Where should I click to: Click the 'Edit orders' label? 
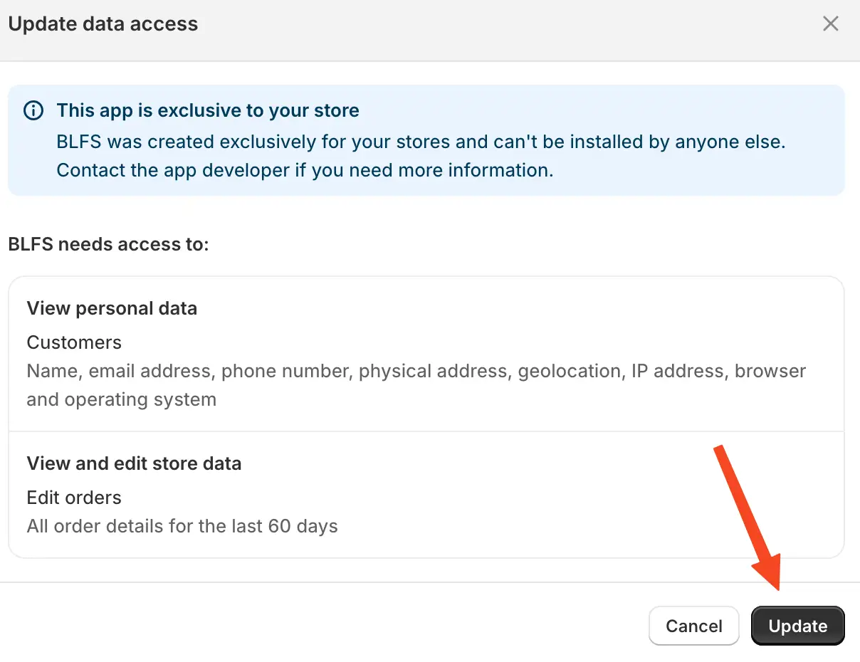(73, 498)
